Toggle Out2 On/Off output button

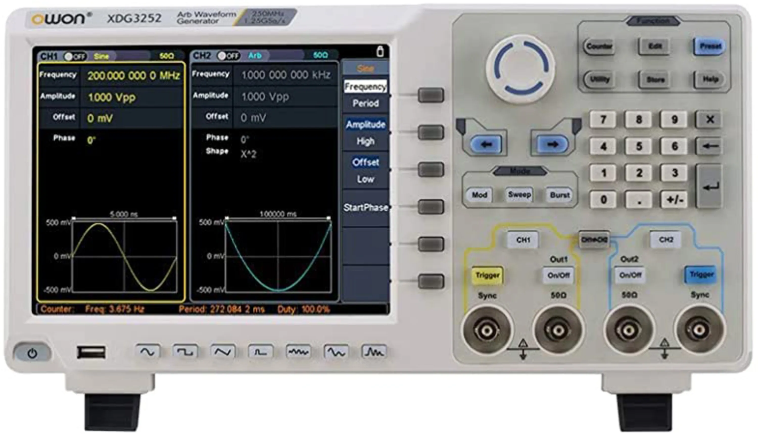pyautogui.click(x=630, y=275)
